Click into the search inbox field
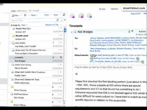Image resolution: width=147 pixels, height=110 pixels. pos(34,20)
